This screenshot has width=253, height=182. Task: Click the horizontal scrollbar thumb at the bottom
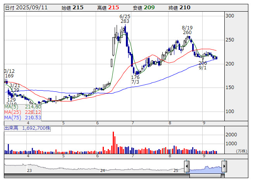205,176
